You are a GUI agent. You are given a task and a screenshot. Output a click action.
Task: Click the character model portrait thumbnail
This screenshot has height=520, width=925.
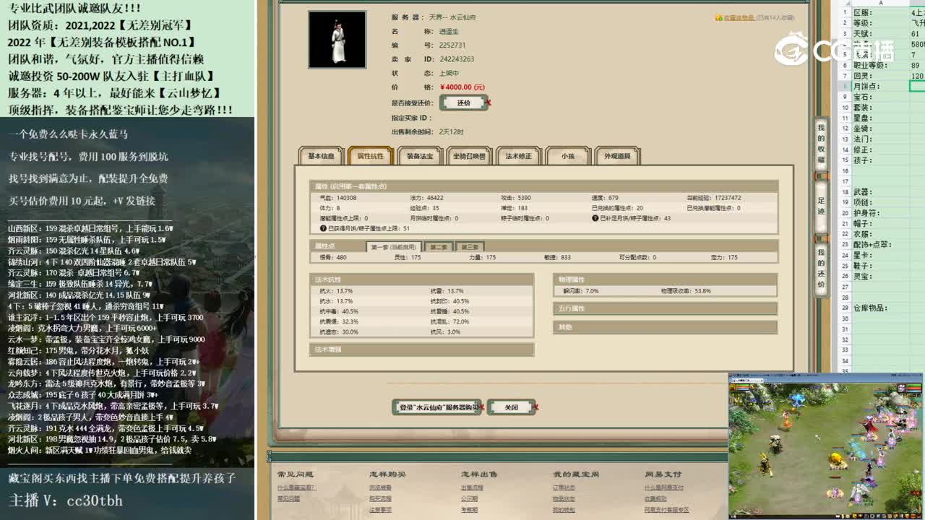tap(336, 40)
